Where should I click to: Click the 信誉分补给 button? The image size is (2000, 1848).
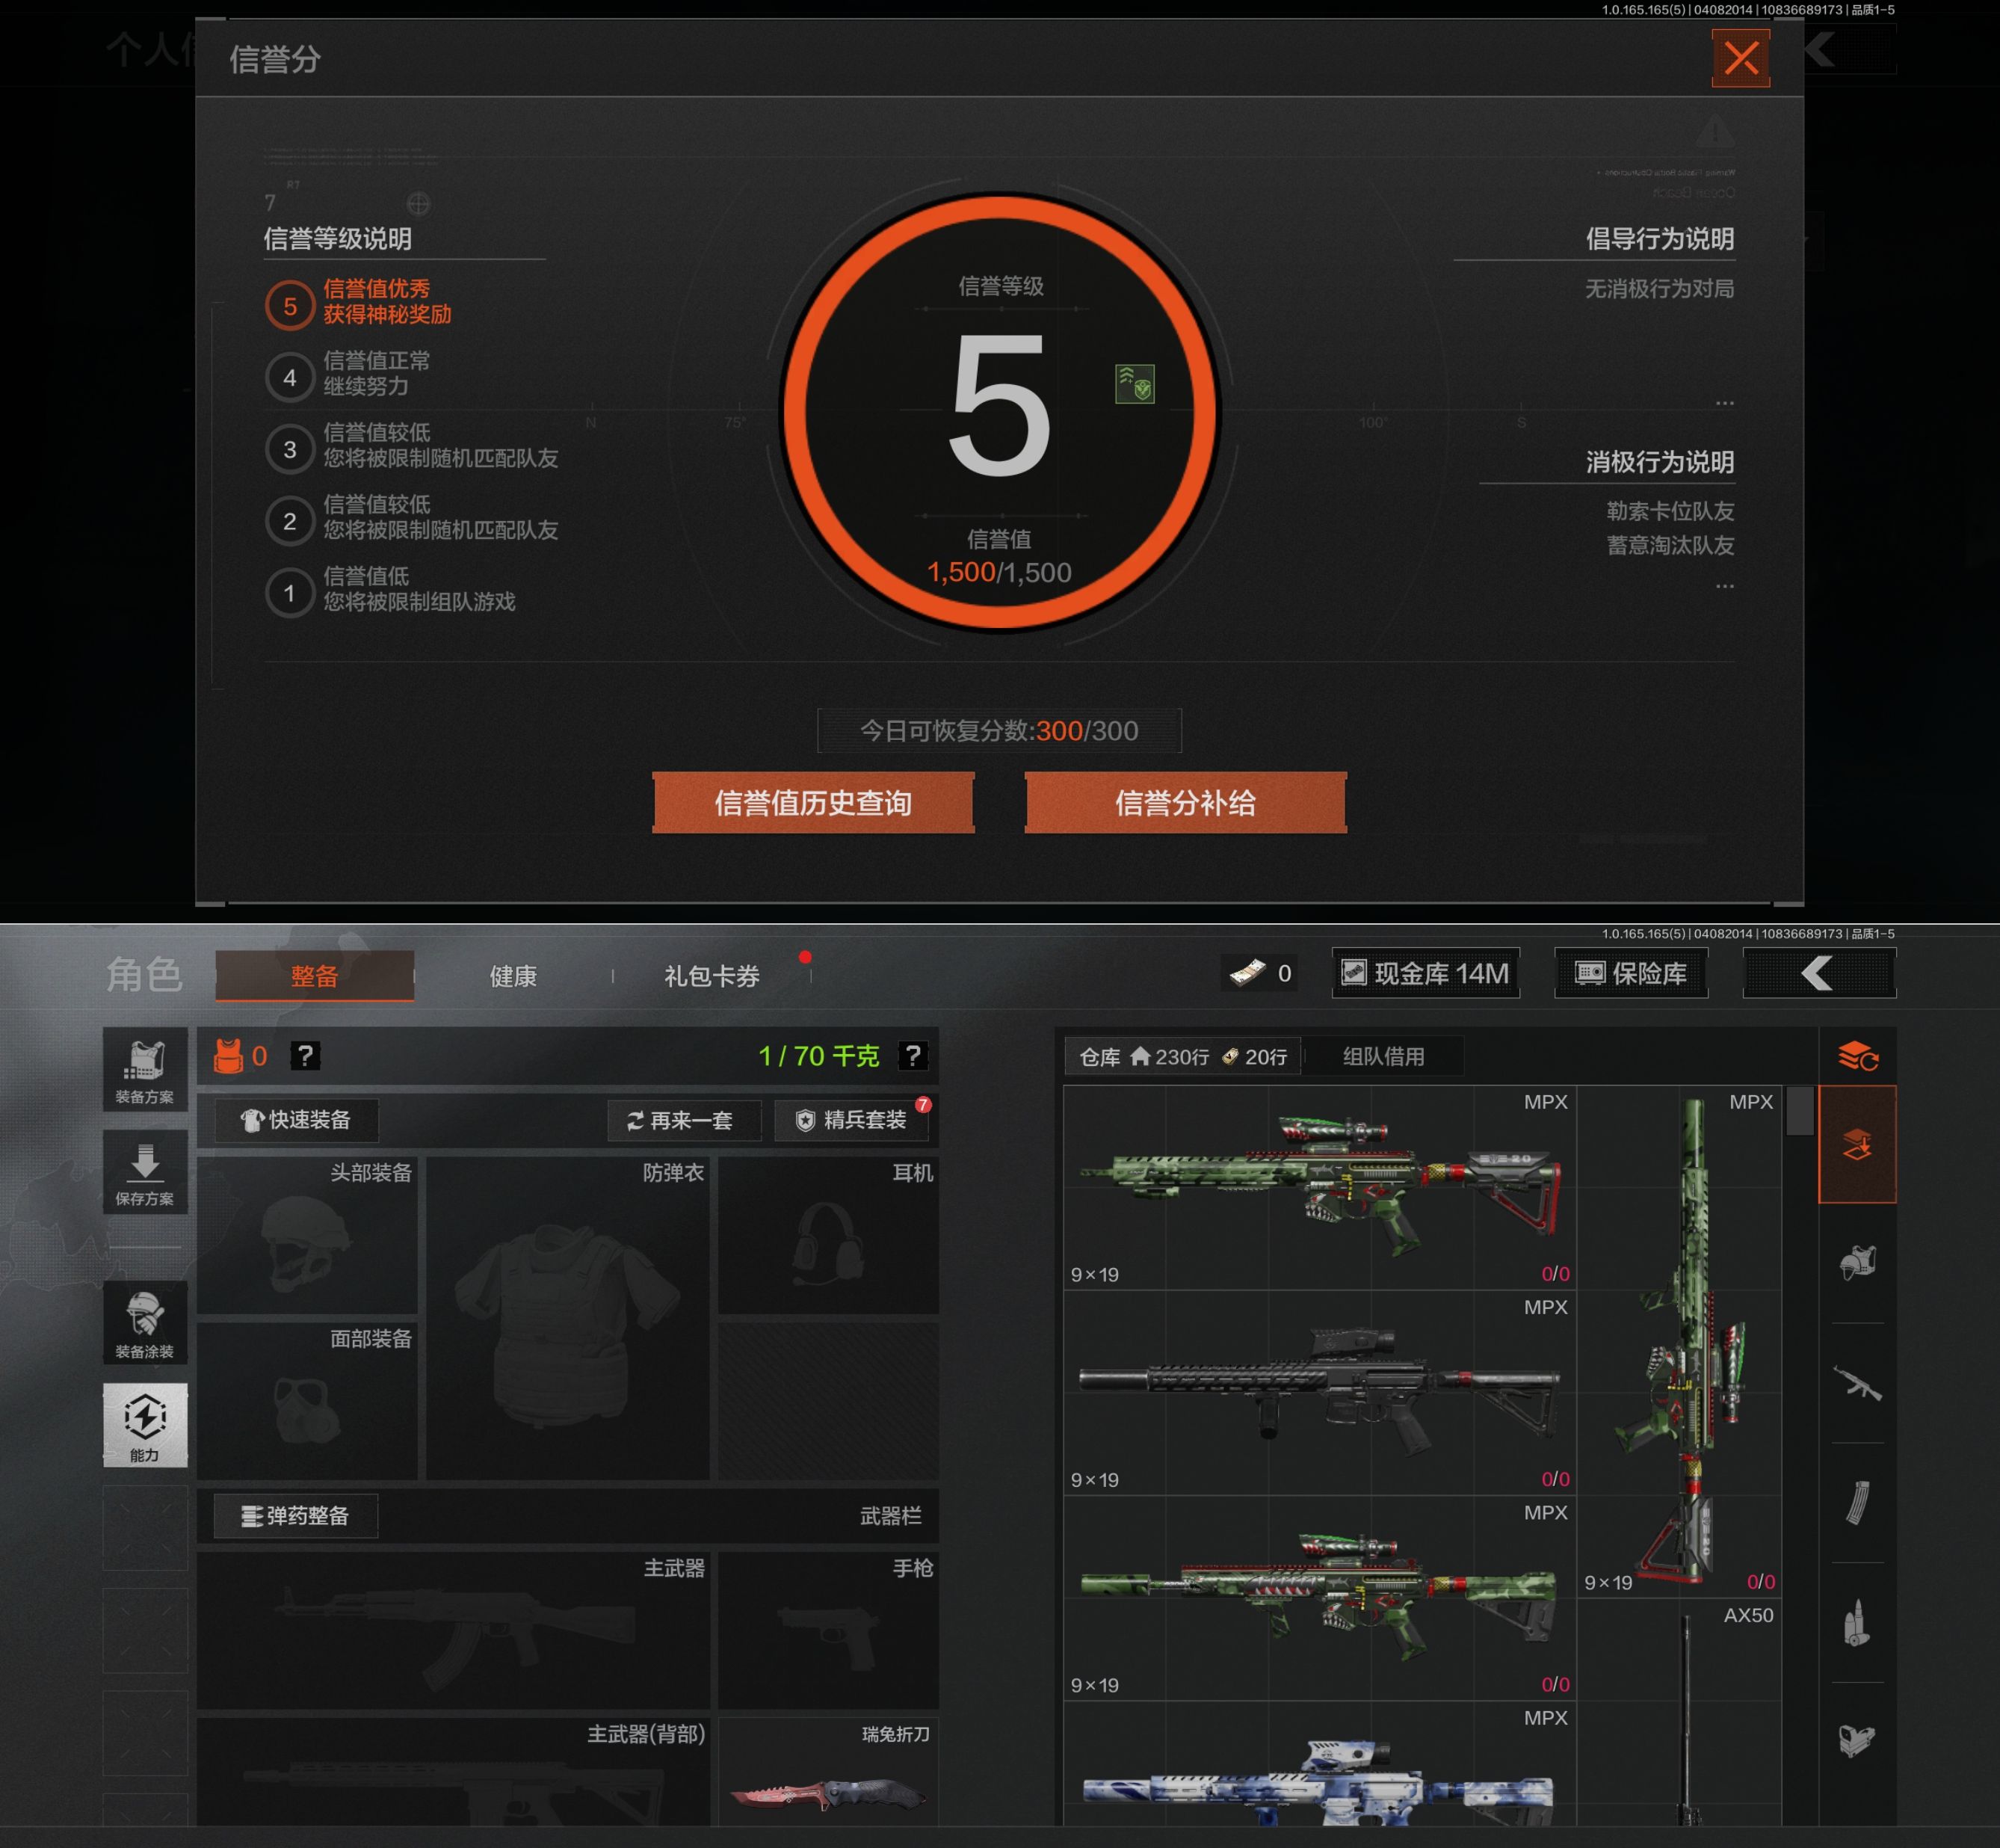pos(1185,803)
